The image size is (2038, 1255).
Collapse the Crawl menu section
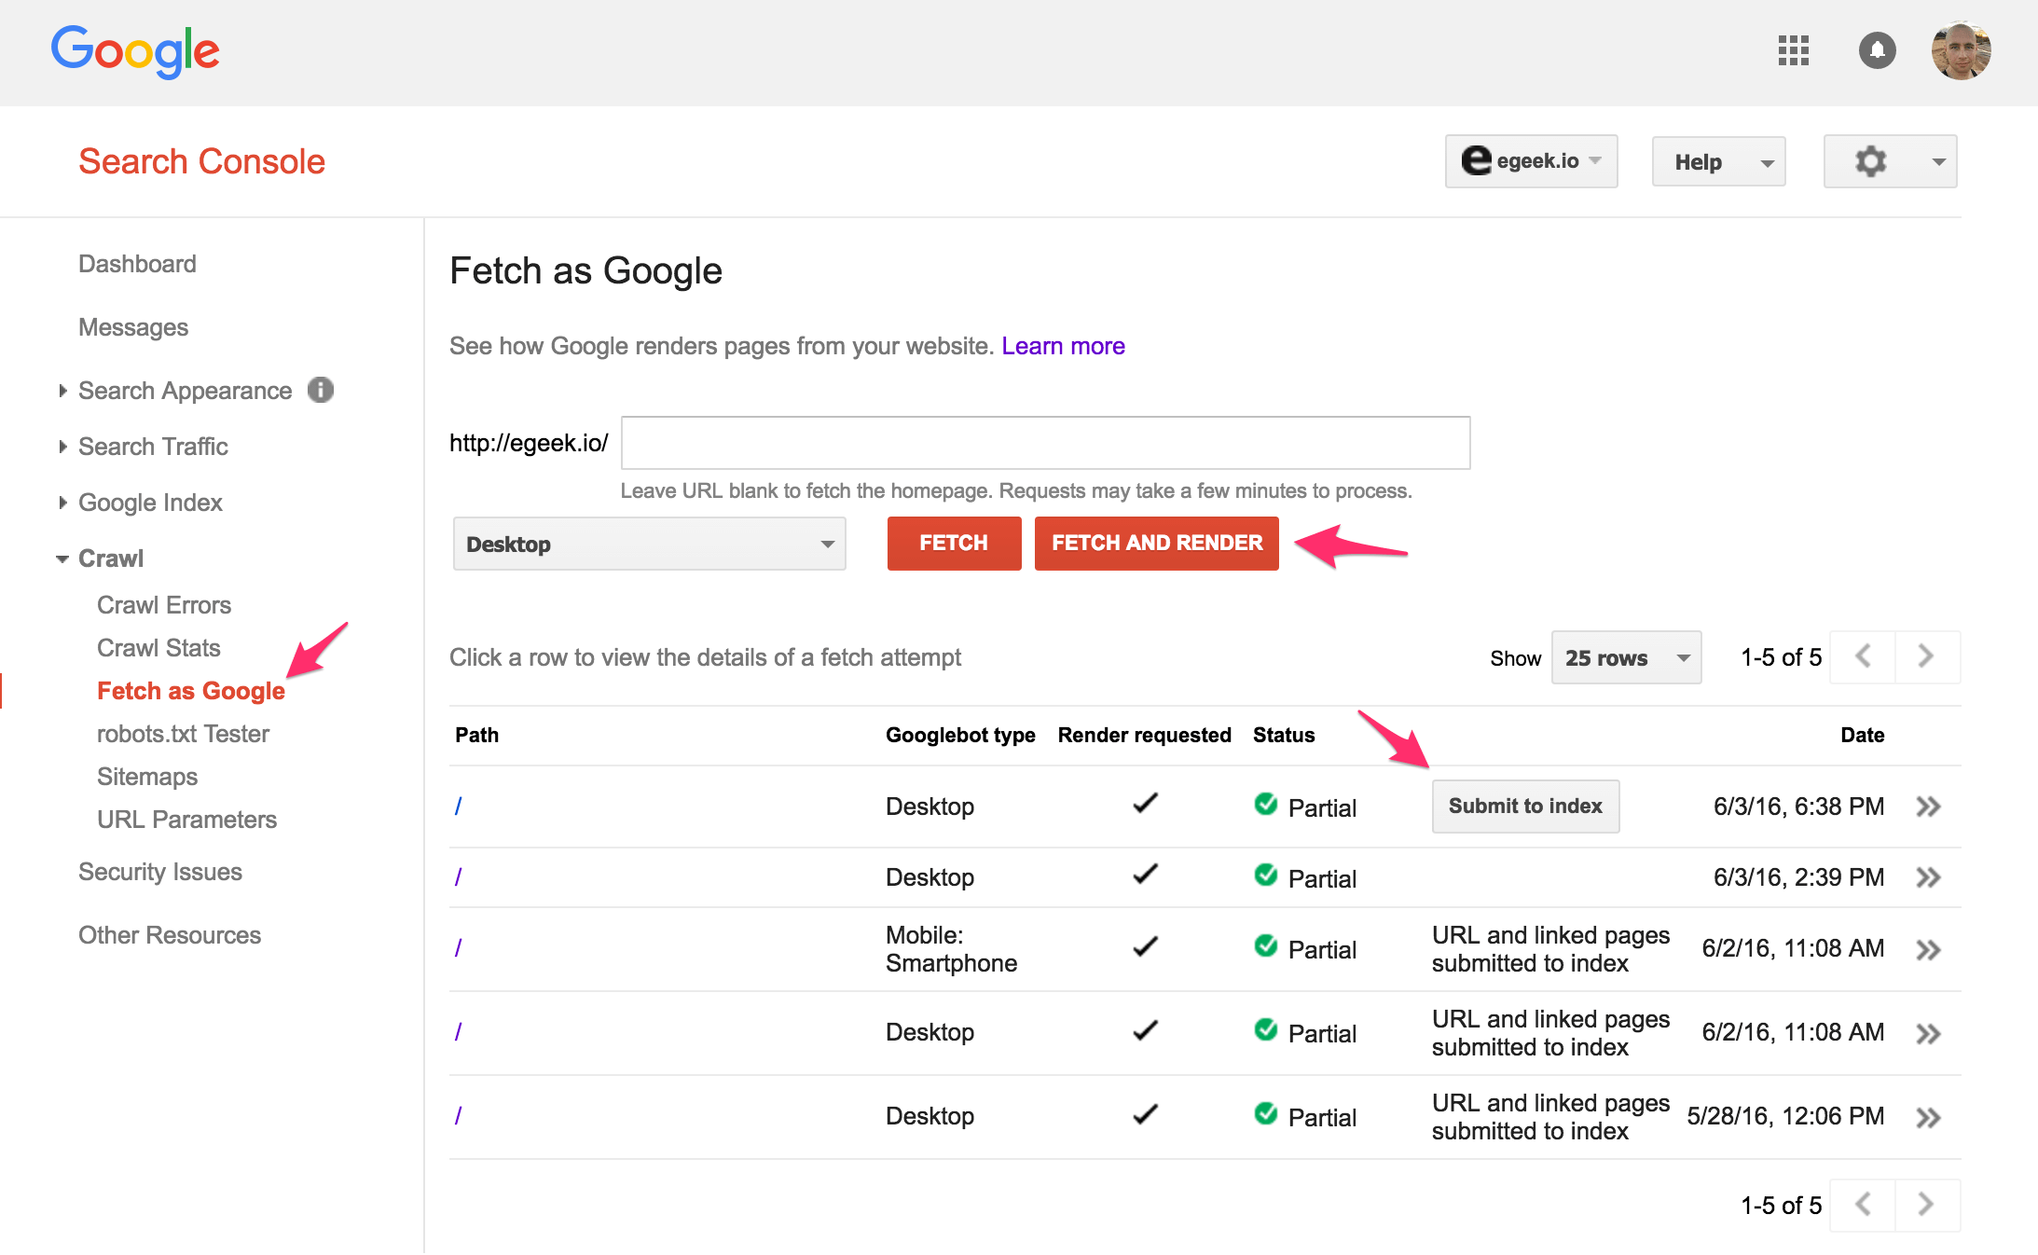[x=110, y=559]
